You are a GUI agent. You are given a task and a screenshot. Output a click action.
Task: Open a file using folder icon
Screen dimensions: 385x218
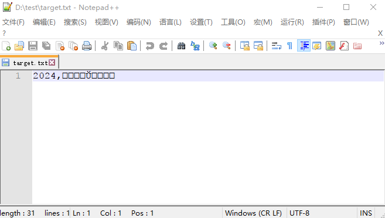19,46
